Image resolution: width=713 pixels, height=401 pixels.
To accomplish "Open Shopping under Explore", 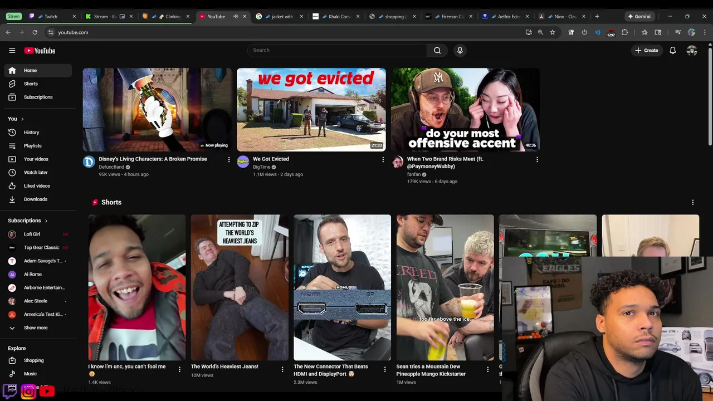I will point(38,360).
